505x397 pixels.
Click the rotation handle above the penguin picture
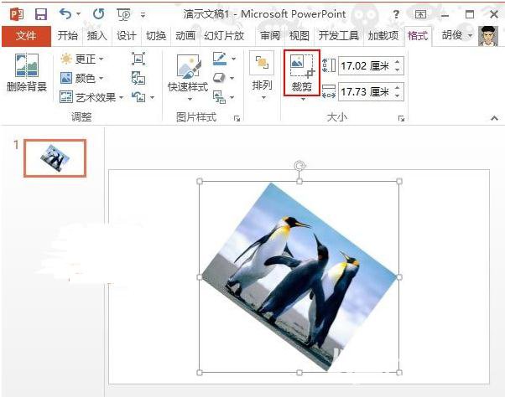click(x=299, y=166)
